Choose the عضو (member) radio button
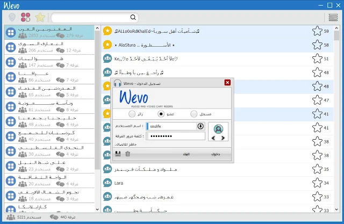 (161, 114)
